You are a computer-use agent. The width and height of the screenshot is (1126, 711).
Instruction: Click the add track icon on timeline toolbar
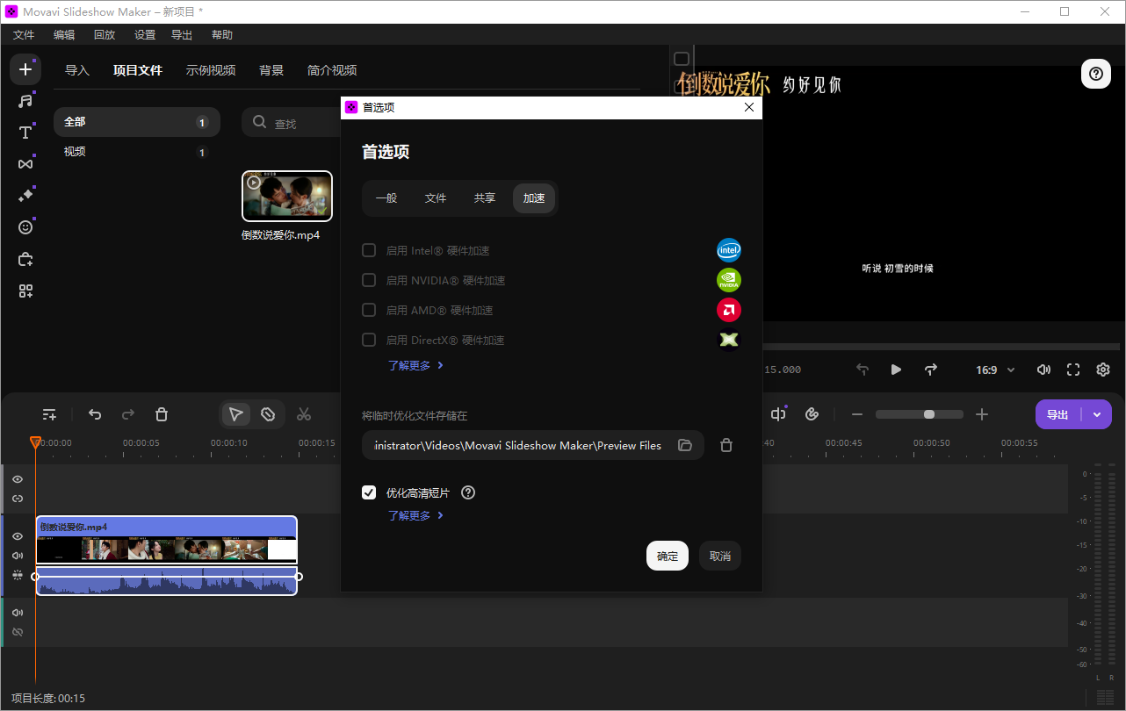49,414
